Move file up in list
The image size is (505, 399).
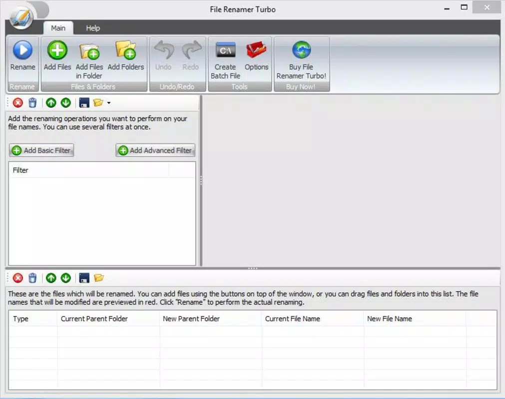point(51,278)
